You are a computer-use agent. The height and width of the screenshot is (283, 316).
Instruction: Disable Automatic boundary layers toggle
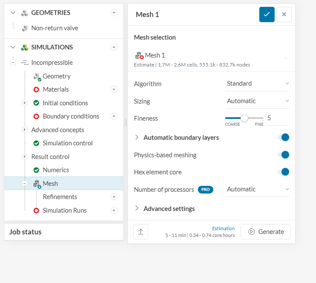[x=284, y=137]
